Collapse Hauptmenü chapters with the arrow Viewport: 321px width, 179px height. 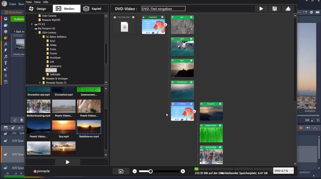(x=165, y=25)
